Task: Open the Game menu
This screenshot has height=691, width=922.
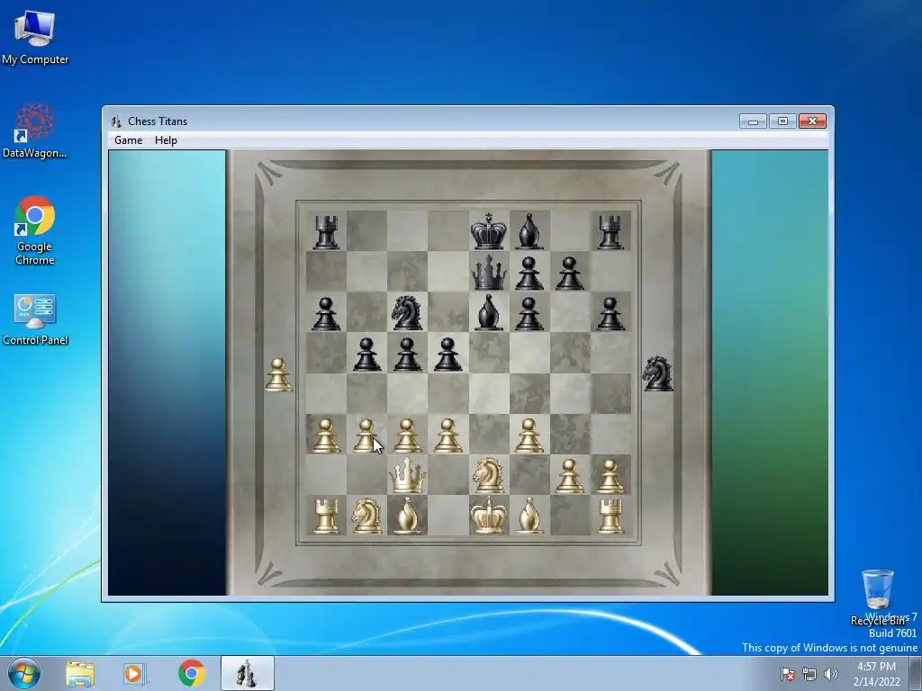Action: tap(128, 140)
